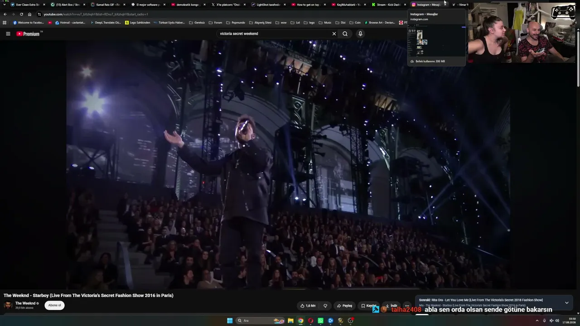This screenshot has height=326, width=580.
Task: Expand the Coin bookmark folder
Action: 355,23
